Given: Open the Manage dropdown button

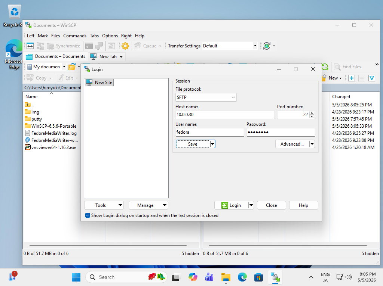Looking at the screenshot, I should (148, 205).
